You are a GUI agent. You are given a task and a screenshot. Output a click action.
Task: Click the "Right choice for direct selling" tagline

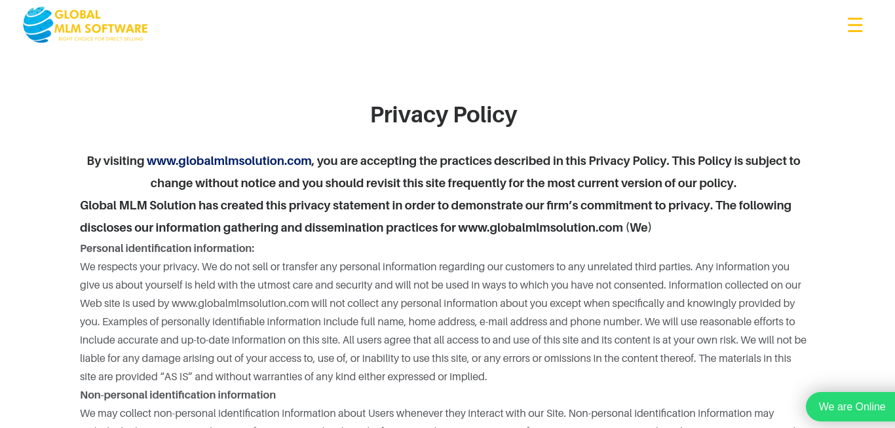[x=100, y=39]
